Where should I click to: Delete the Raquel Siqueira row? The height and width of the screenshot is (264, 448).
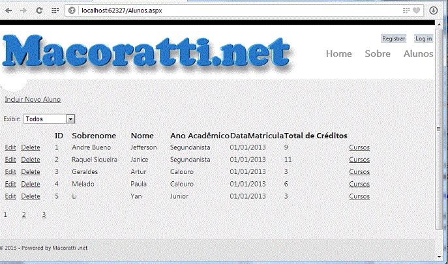tap(31, 160)
